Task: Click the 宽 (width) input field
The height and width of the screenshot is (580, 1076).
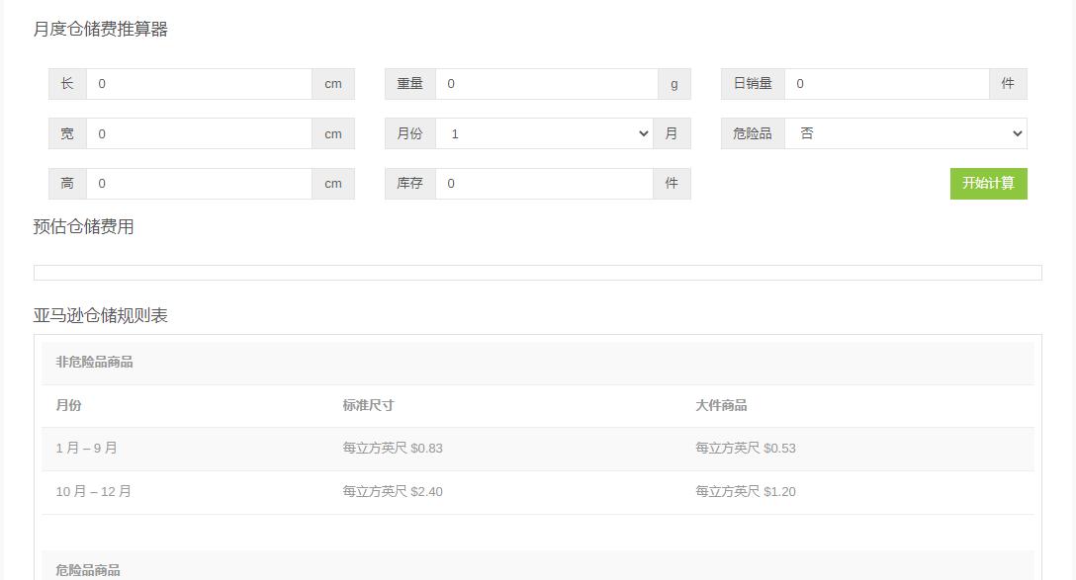Action: tap(198, 133)
